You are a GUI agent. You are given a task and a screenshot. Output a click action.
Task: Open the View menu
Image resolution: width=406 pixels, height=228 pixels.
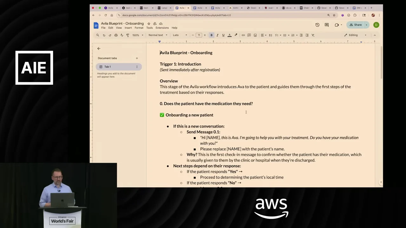[x=119, y=28]
